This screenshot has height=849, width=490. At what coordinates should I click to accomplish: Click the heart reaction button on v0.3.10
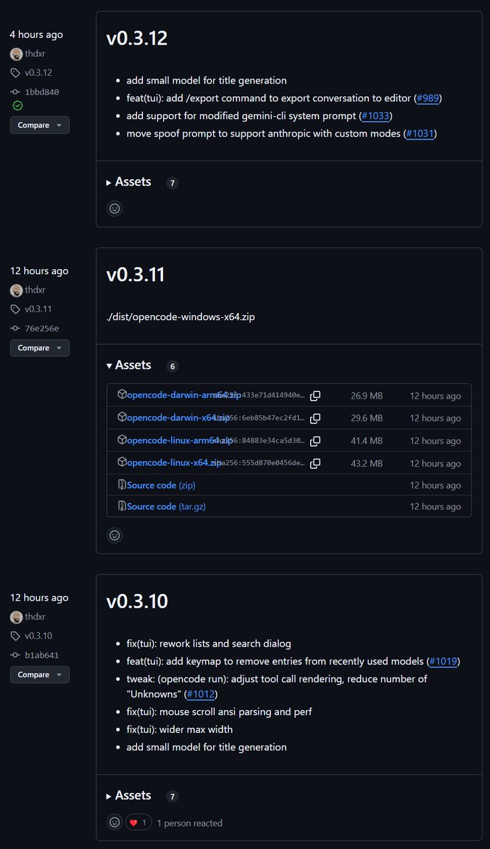[x=139, y=823]
